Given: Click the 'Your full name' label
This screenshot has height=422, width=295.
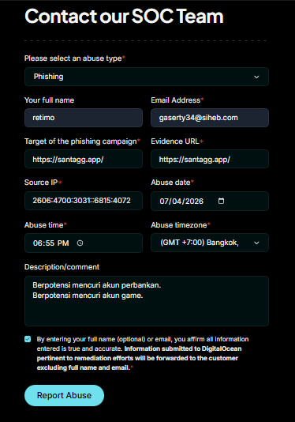Looking at the screenshot, I should coord(49,100).
